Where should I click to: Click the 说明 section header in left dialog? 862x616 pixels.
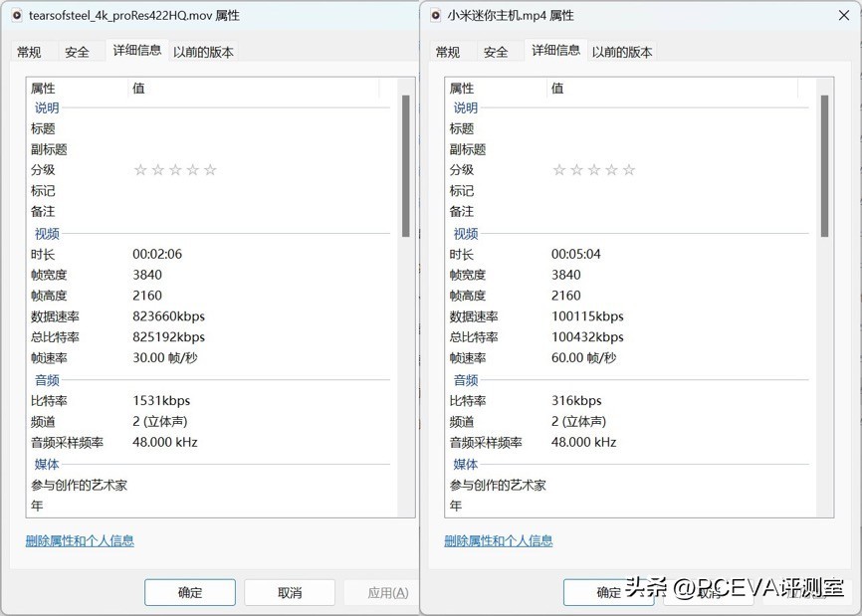[x=46, y=106]
